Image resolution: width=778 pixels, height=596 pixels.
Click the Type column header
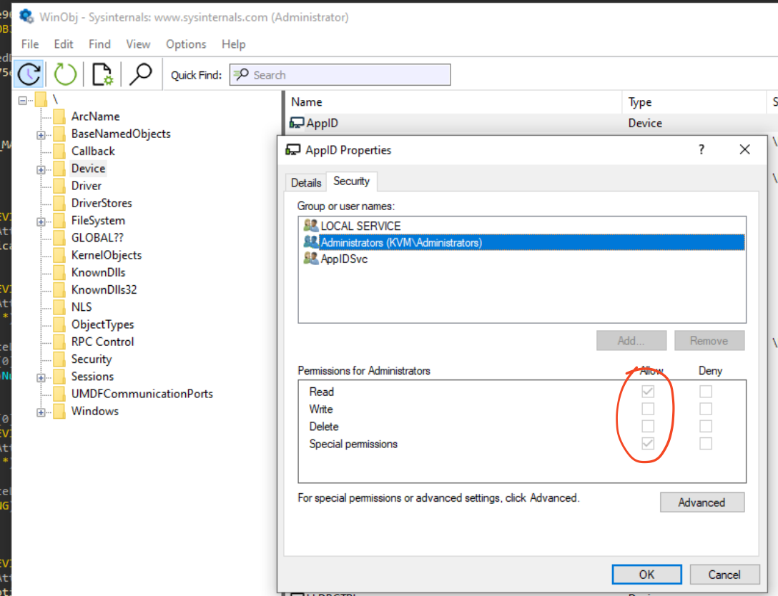[694, 102]
